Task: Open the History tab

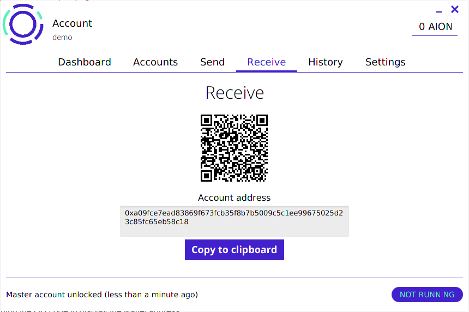Action: [326, 62]
